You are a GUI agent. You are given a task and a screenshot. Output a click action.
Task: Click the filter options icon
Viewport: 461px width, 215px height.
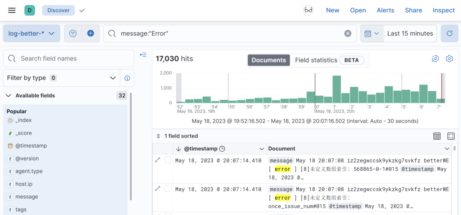pyautogui.click(x=73, y=33)
